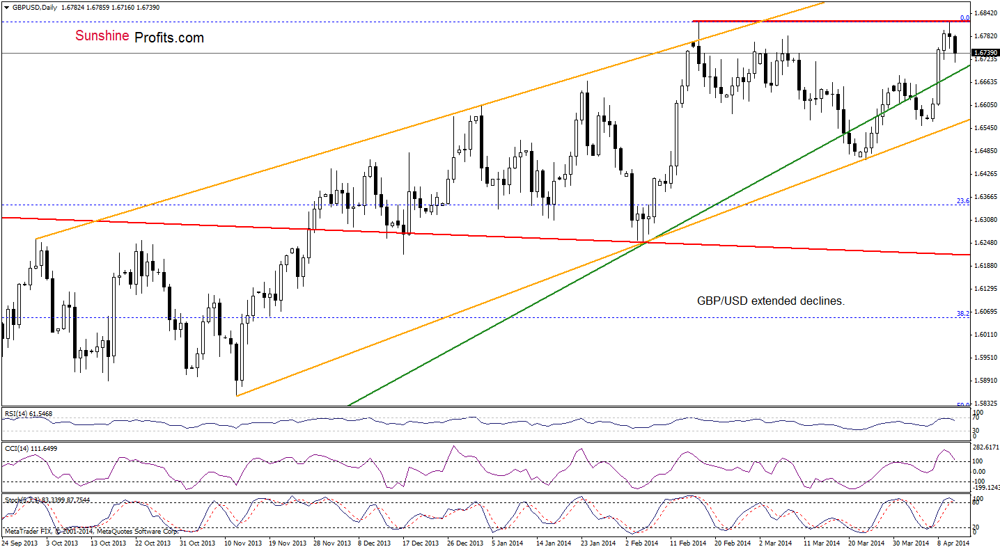The image size is (1000, 549).
Task: Click the 38.2 Fibonacci level label
Action: 963,314
